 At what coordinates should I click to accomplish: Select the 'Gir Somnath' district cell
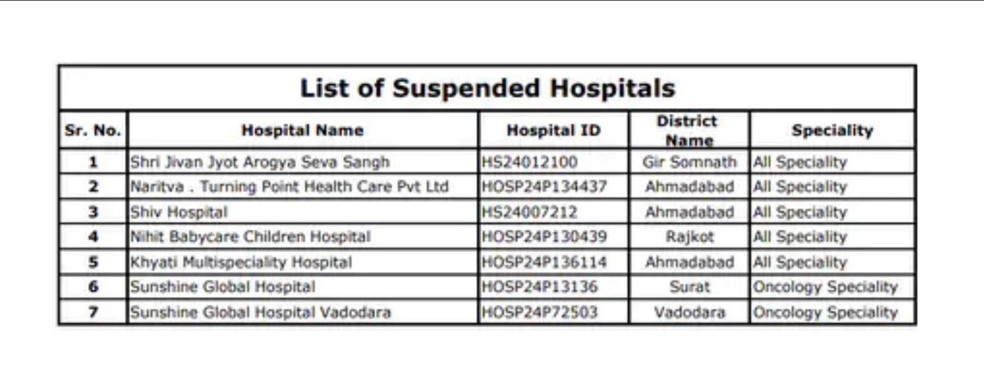pos(689,162)
